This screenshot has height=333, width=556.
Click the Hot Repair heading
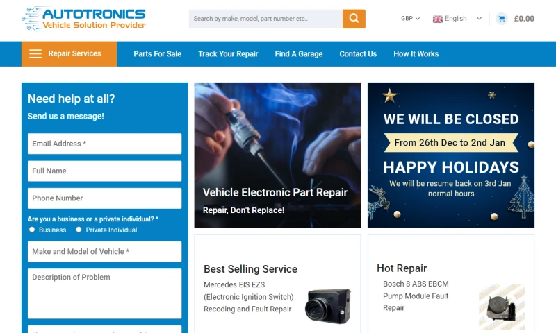pos(402,268)
